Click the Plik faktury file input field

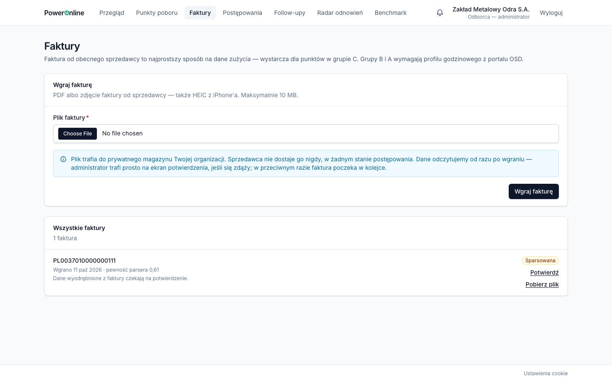pyautogui.click(x=306, y=134)
